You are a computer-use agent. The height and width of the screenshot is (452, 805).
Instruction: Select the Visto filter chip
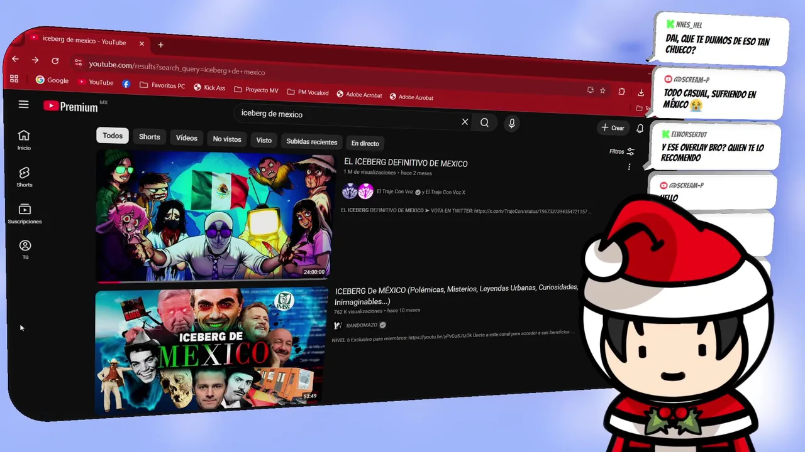click(x=264, y=141)
